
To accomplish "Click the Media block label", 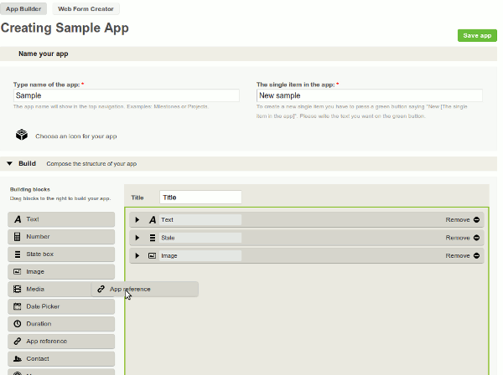I will coord(35,289).
